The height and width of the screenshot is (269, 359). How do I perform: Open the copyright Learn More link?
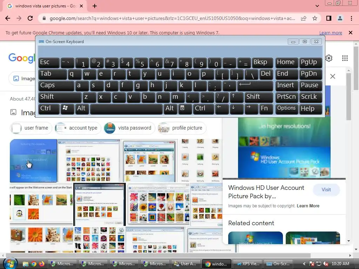[308, 206]
